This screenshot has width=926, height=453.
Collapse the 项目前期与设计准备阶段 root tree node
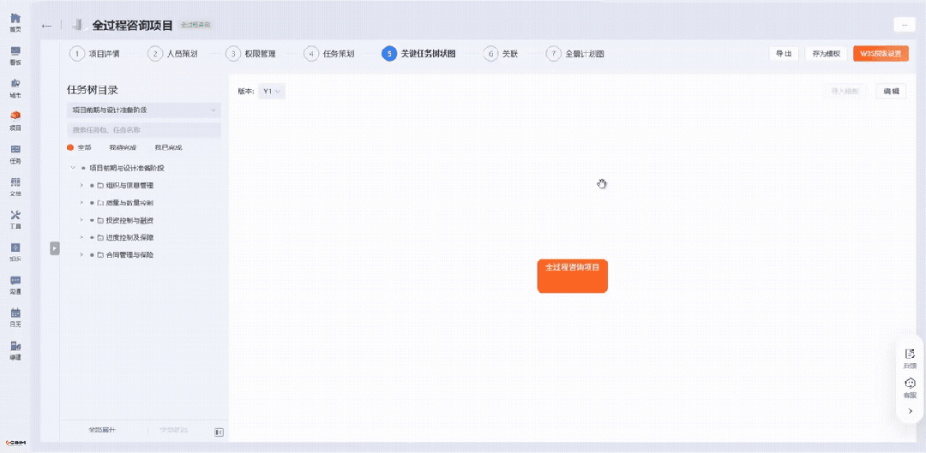point(73,168)
